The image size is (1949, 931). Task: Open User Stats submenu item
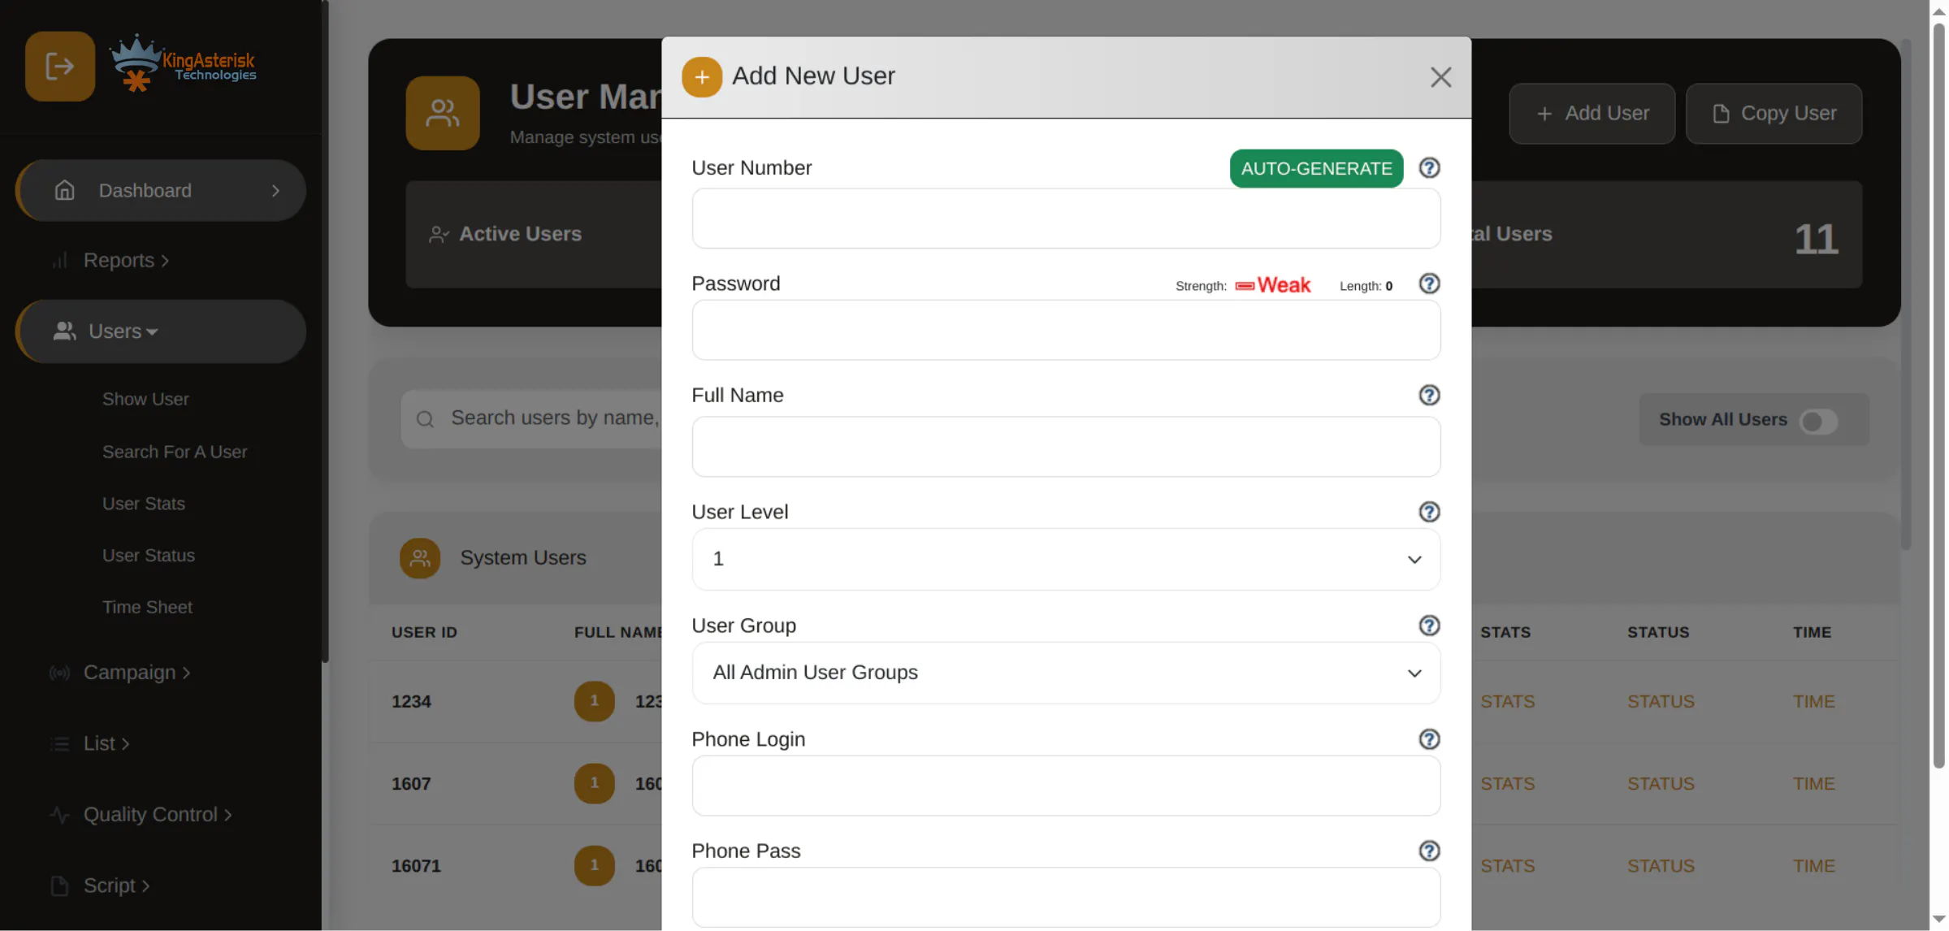click(144, 504)
